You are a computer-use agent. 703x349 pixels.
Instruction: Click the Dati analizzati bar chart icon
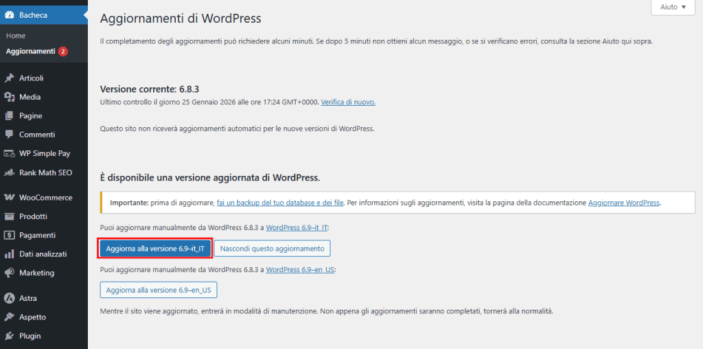click(9, 254)
